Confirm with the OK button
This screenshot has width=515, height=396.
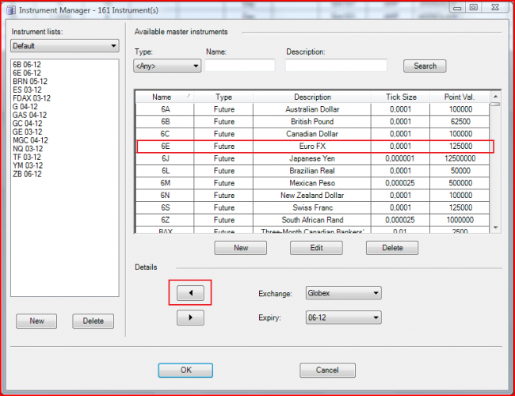click(x=185, y=370)
